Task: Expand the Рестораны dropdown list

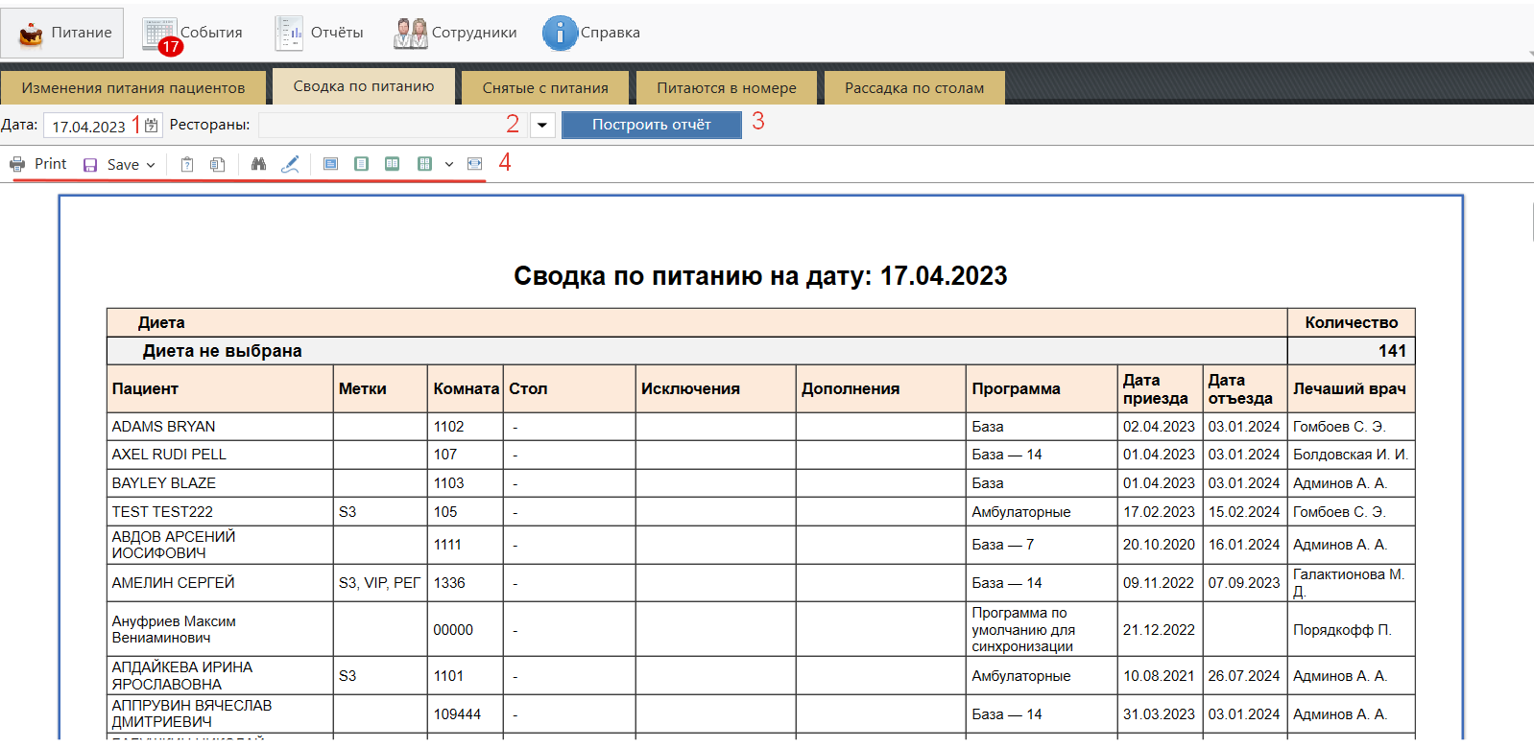Action: (542, 126)
